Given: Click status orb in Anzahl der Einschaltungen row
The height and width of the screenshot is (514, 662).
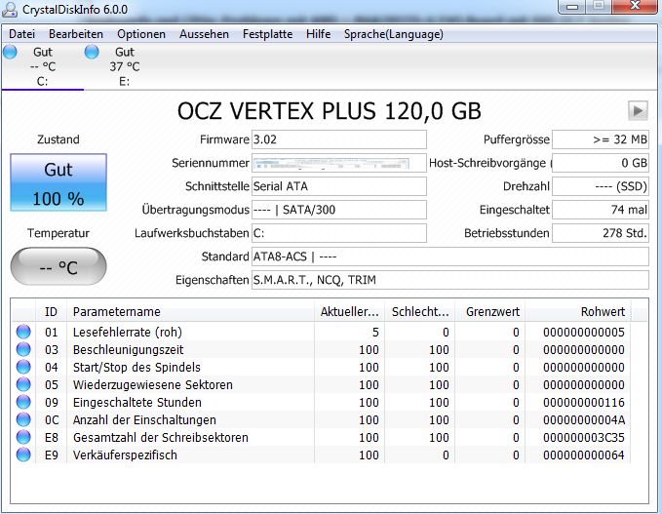Looking at the screenshot, I should 23,419.
